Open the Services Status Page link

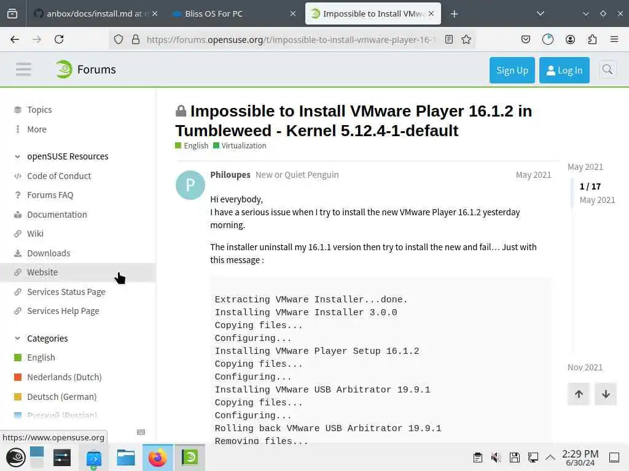click(66, 292)
